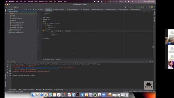
Task: Click the Expand All icon in Project panel header
Action: coord(28,10)
